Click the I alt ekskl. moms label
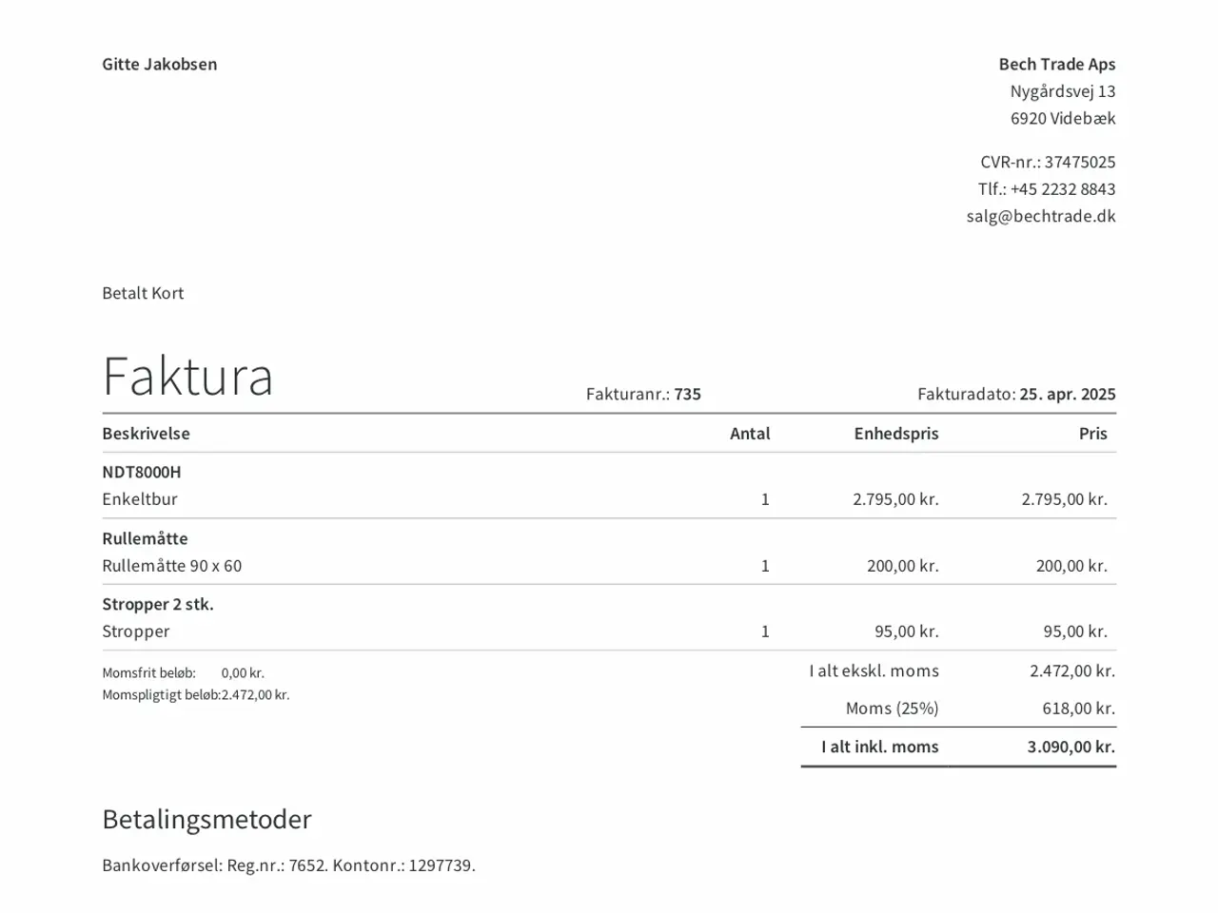Image resolution: width=1218 pixels, height=913 pixels. coord(874,670)
